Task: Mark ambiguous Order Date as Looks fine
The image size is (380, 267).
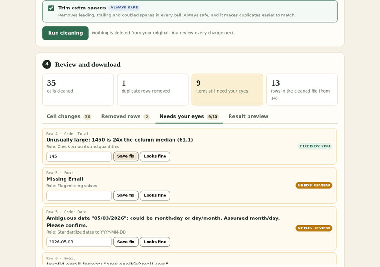Action: tap(155, 242)
